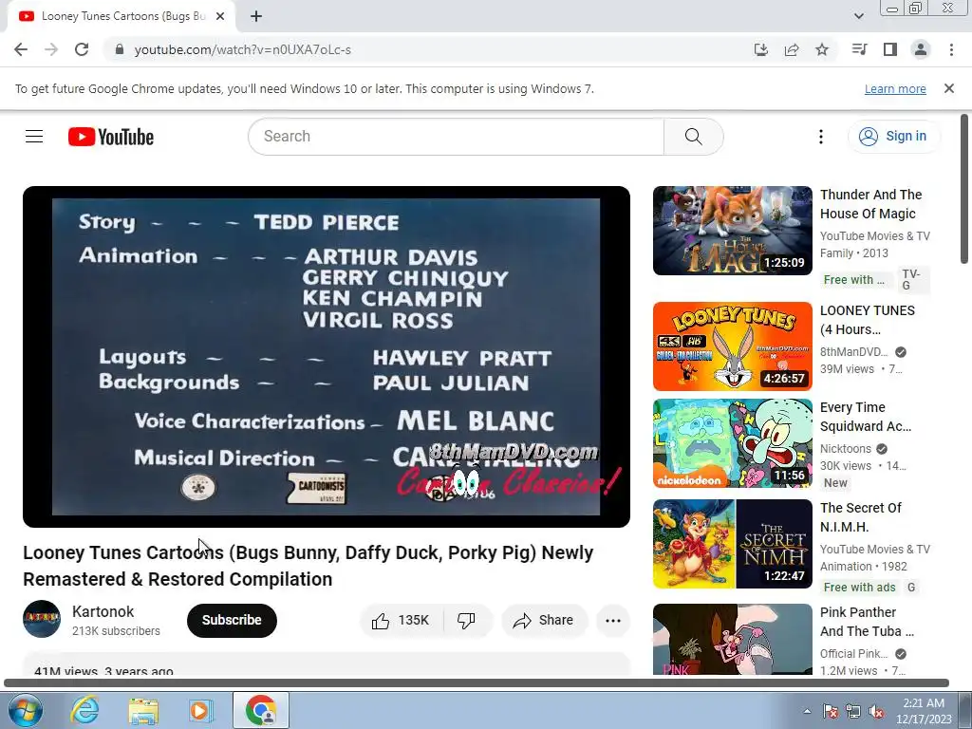Open Windows Start button
Image resolution: width=972 pixels, height=729 pixels.
[26, 710]
